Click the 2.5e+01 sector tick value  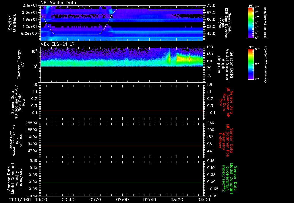coord(30,12)
